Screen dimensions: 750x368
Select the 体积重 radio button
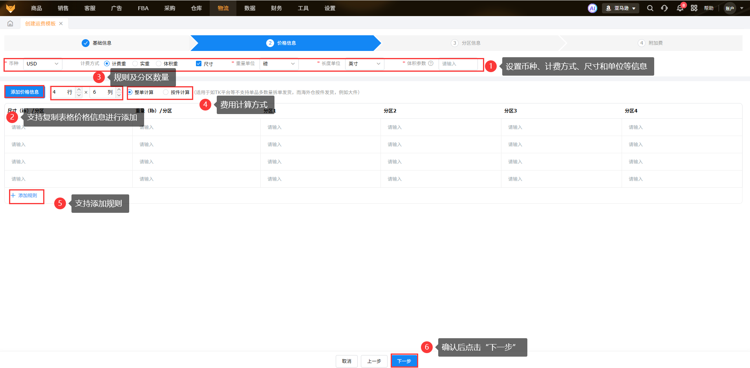click(x=159, y=63)
